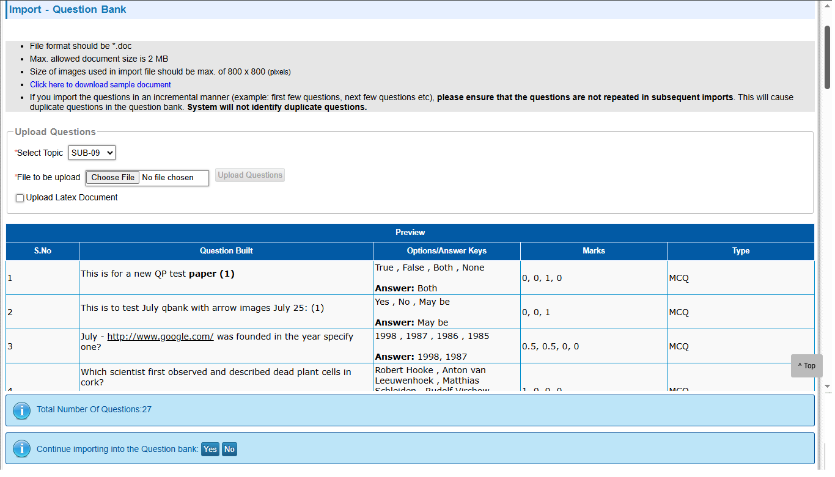Select the Question Built column header
Screen dimensions: 835x477
[226, 251]
